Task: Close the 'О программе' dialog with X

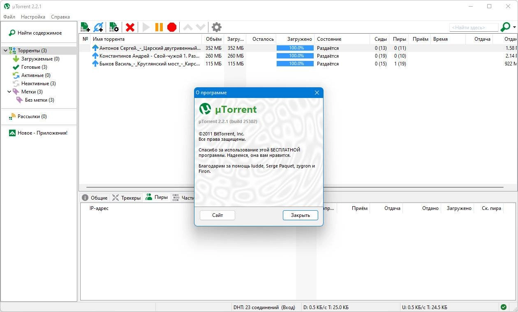Action: [317, 93]
